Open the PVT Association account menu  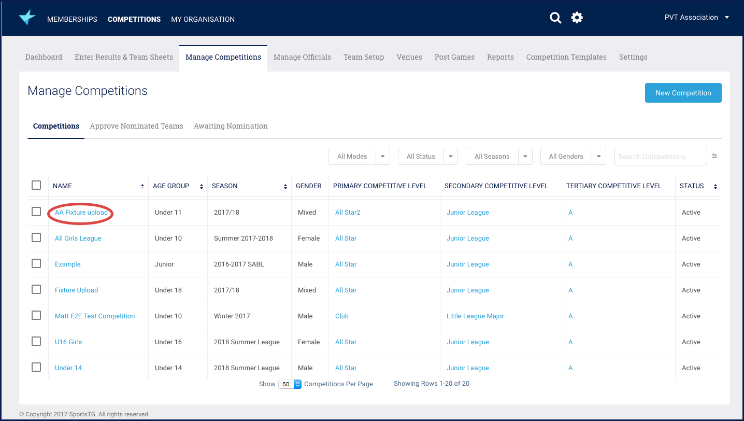697,17
